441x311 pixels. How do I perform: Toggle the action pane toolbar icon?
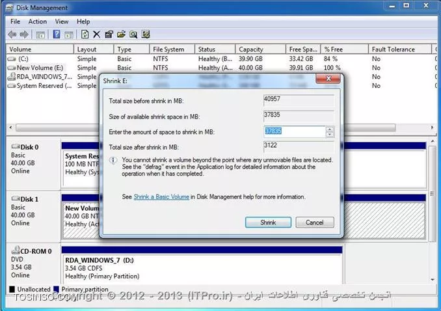pyautogui.click(x=69, y=35)
